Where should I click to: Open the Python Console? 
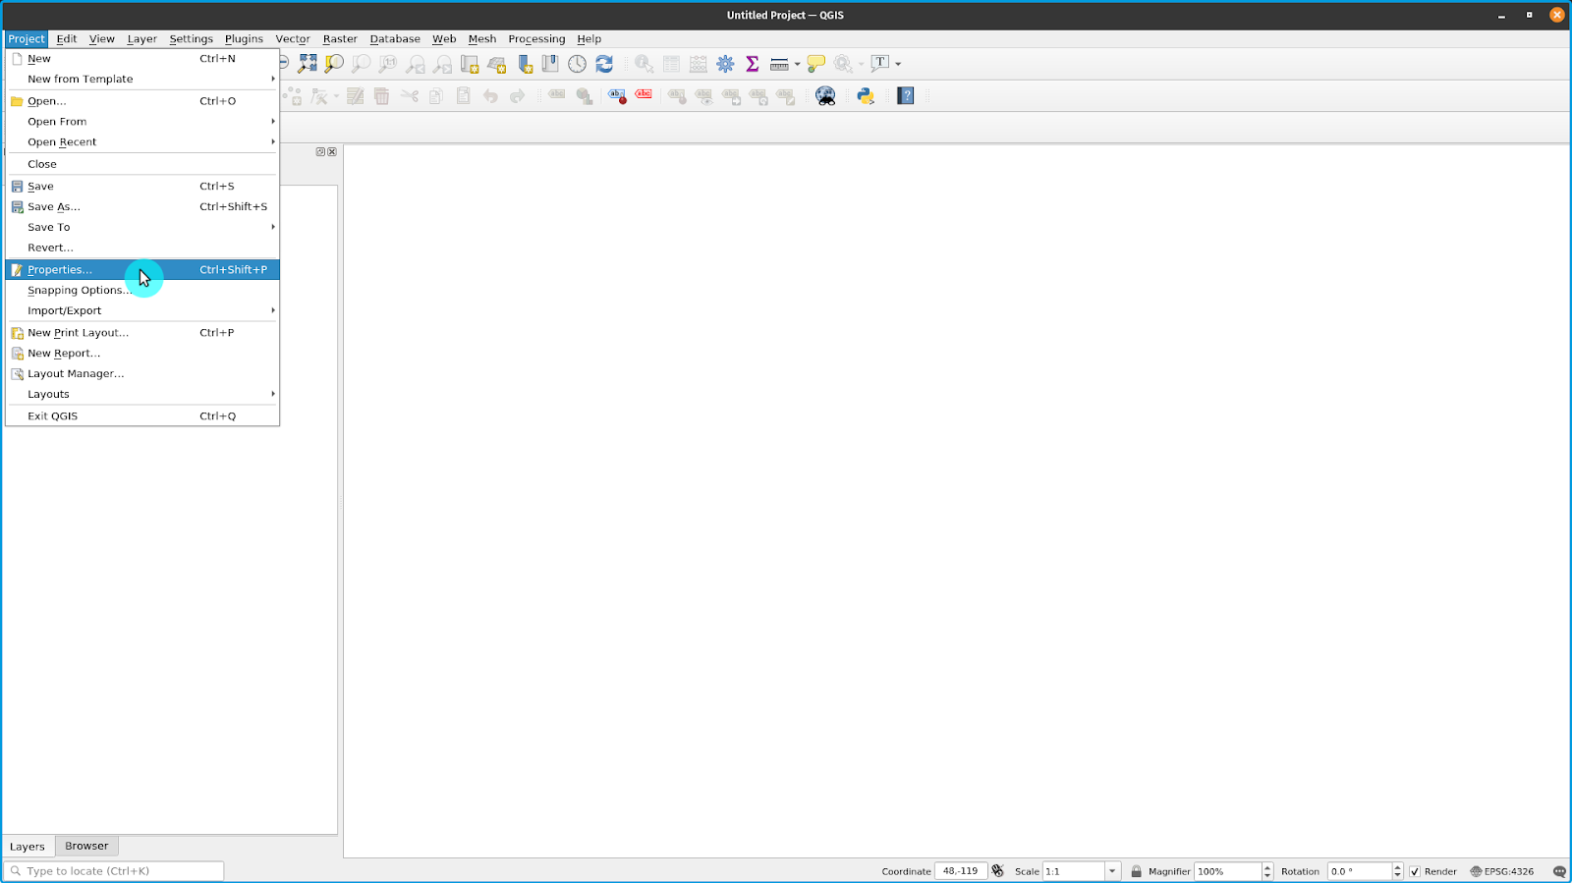866,95
